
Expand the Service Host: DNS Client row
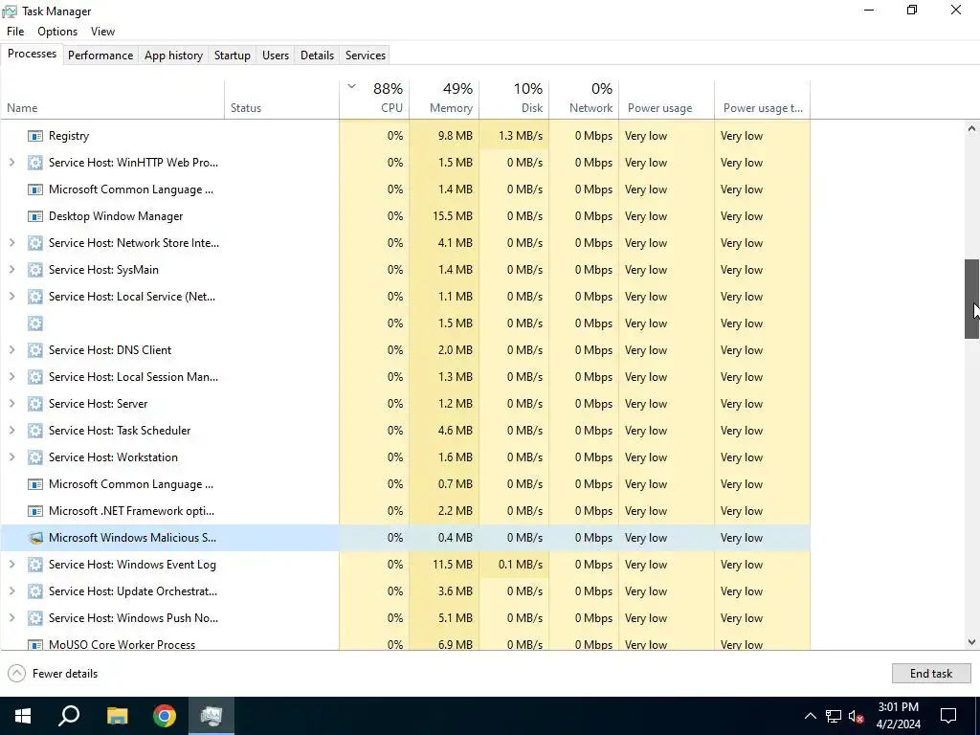click(x=11, y=350)
